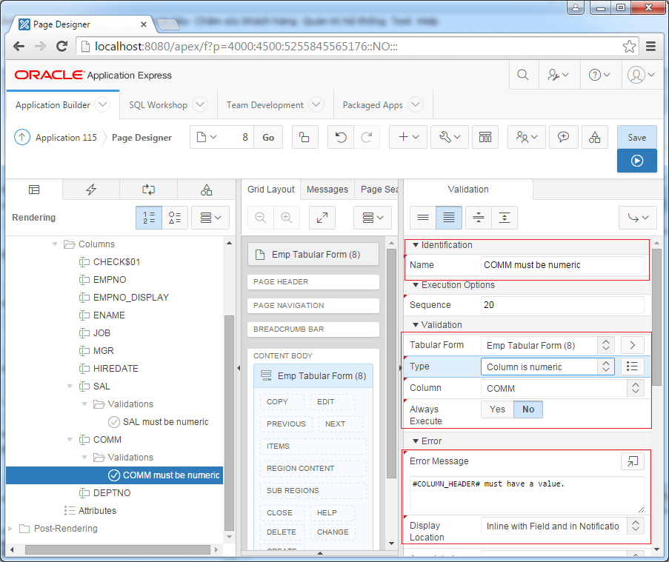Select the DEPTNO column in tree

pos(112,493)
